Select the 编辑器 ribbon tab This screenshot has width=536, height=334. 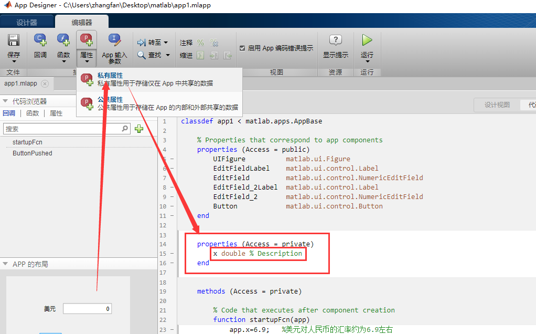tap(82, 23)
